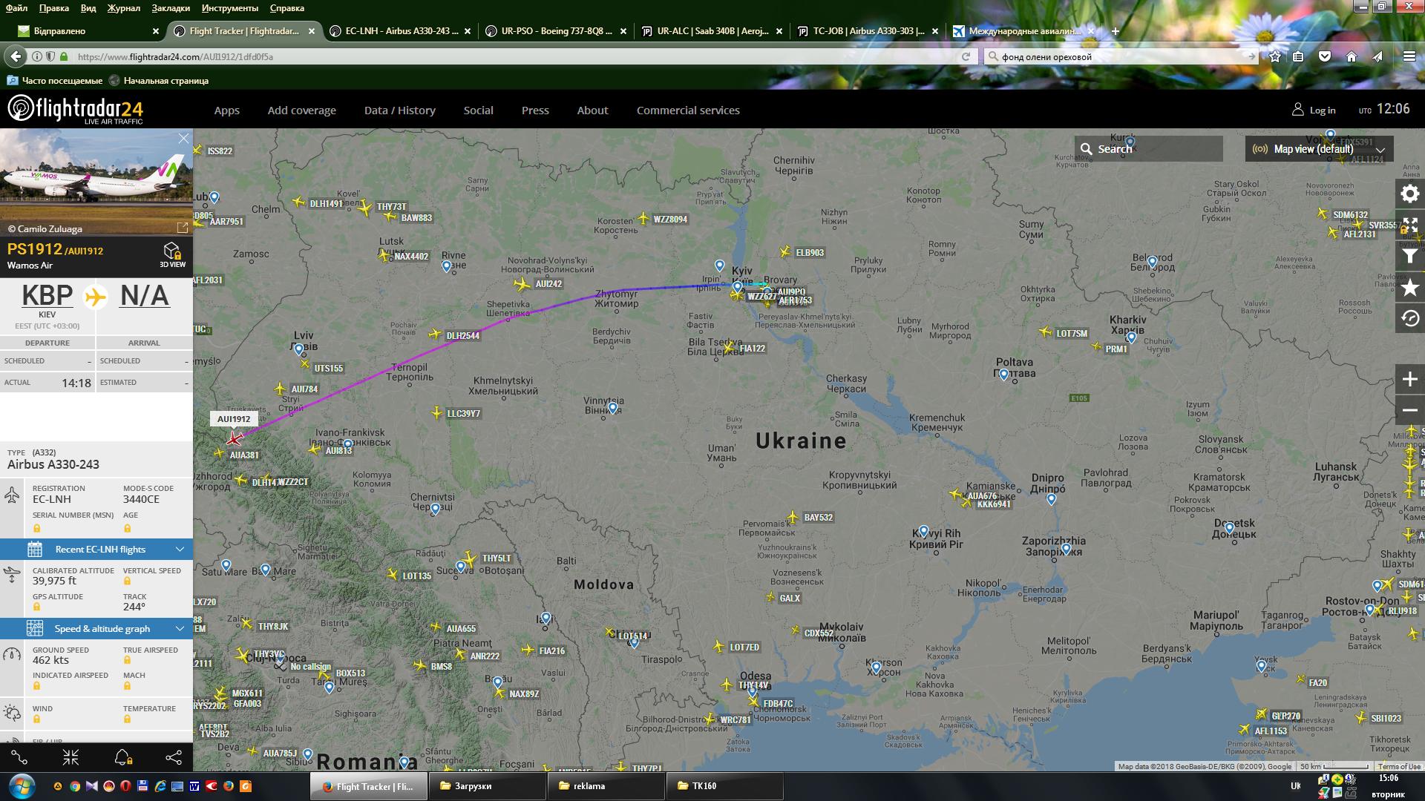Open Map view (default) dropdown
The height and width of the screenshot is (801, 1425).
click(1318, 149)
